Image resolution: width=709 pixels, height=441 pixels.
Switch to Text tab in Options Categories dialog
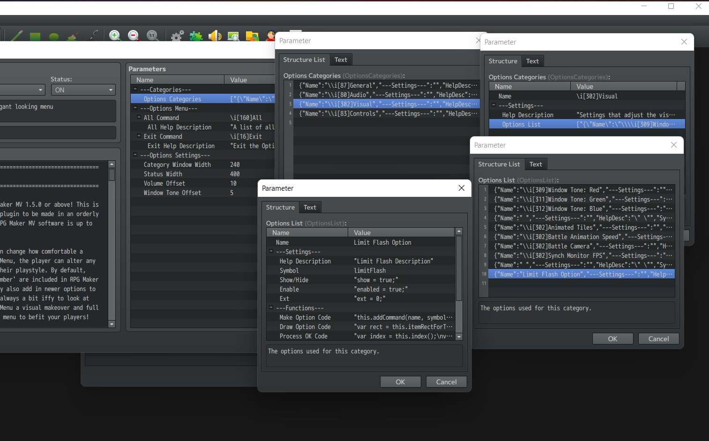(x=341, y=60)
